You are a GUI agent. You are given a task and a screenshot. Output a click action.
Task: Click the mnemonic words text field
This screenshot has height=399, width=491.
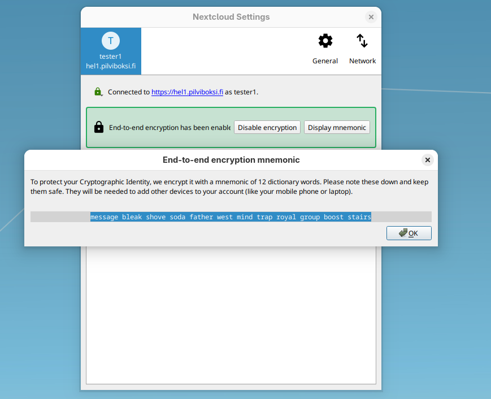click(x=231, y=216)
